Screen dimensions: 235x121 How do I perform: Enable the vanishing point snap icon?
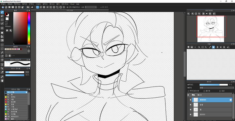(47, 7)
